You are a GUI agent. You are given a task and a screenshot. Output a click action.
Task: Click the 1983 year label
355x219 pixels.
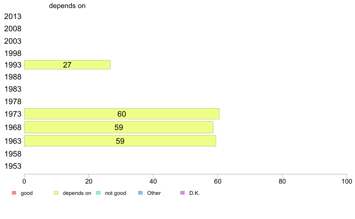[13, 89]
